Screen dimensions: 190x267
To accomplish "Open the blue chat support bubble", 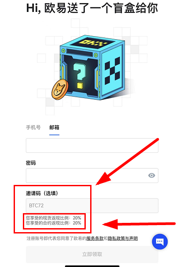I will coord(160,242).
